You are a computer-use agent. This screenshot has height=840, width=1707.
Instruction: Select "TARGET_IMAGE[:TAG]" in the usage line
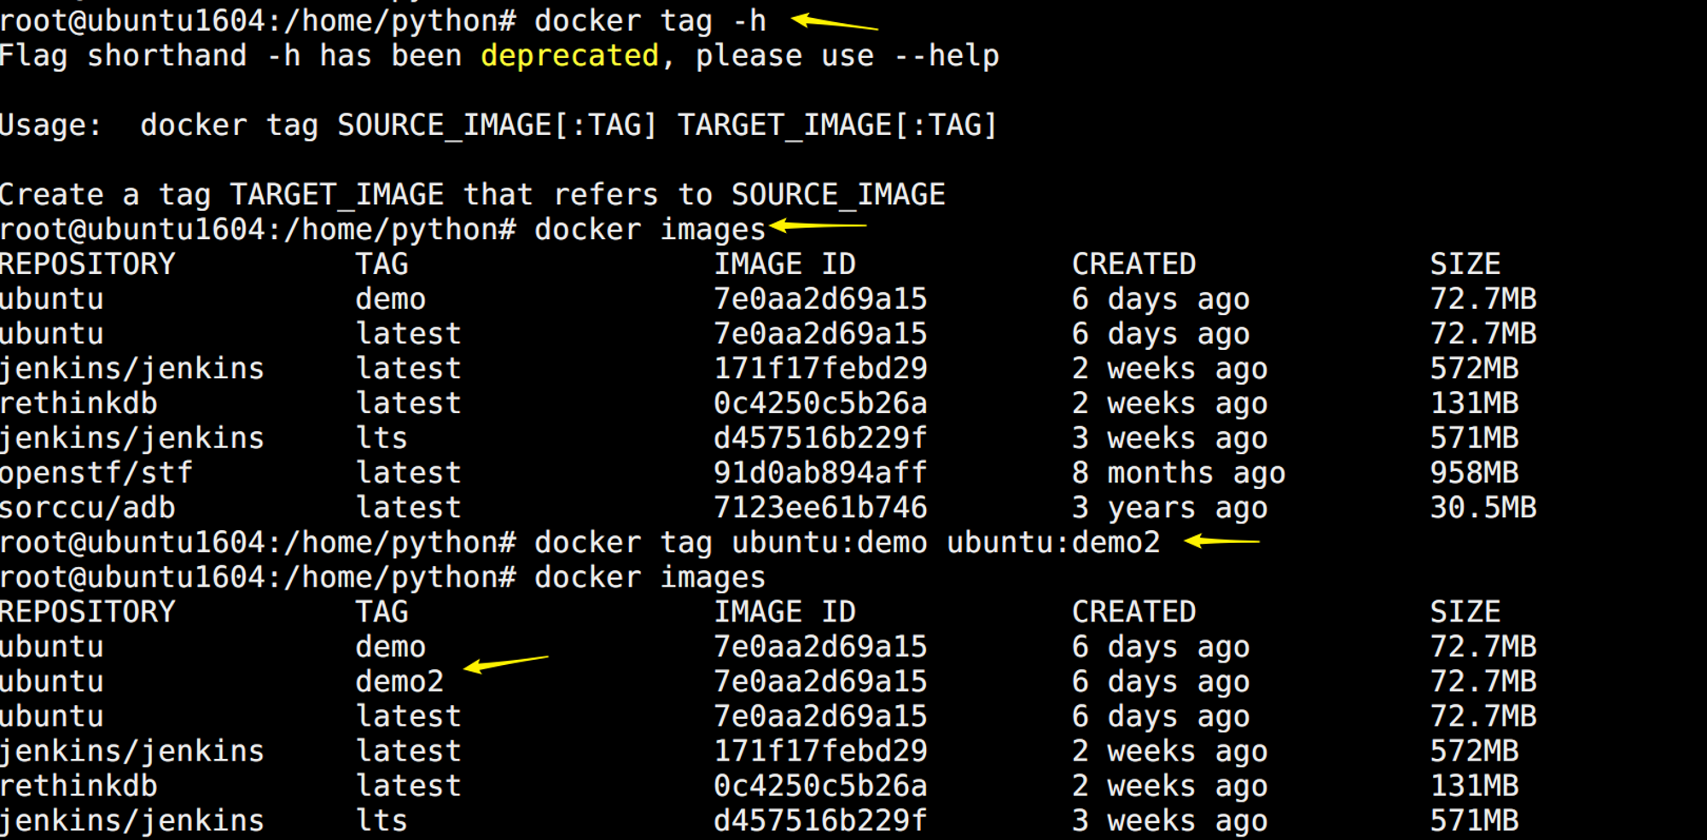tap(837, 125)
